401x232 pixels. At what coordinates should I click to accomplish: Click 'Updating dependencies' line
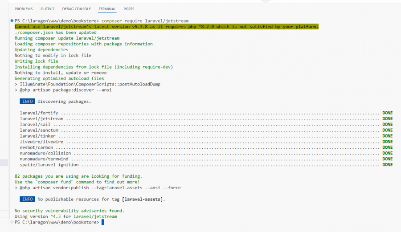click(41, 49)
